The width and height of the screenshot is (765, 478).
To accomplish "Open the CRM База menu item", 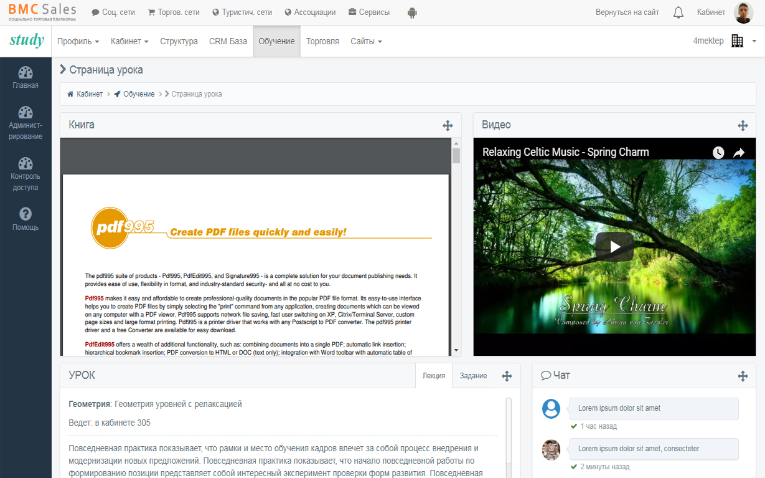I will coord(228,42).
